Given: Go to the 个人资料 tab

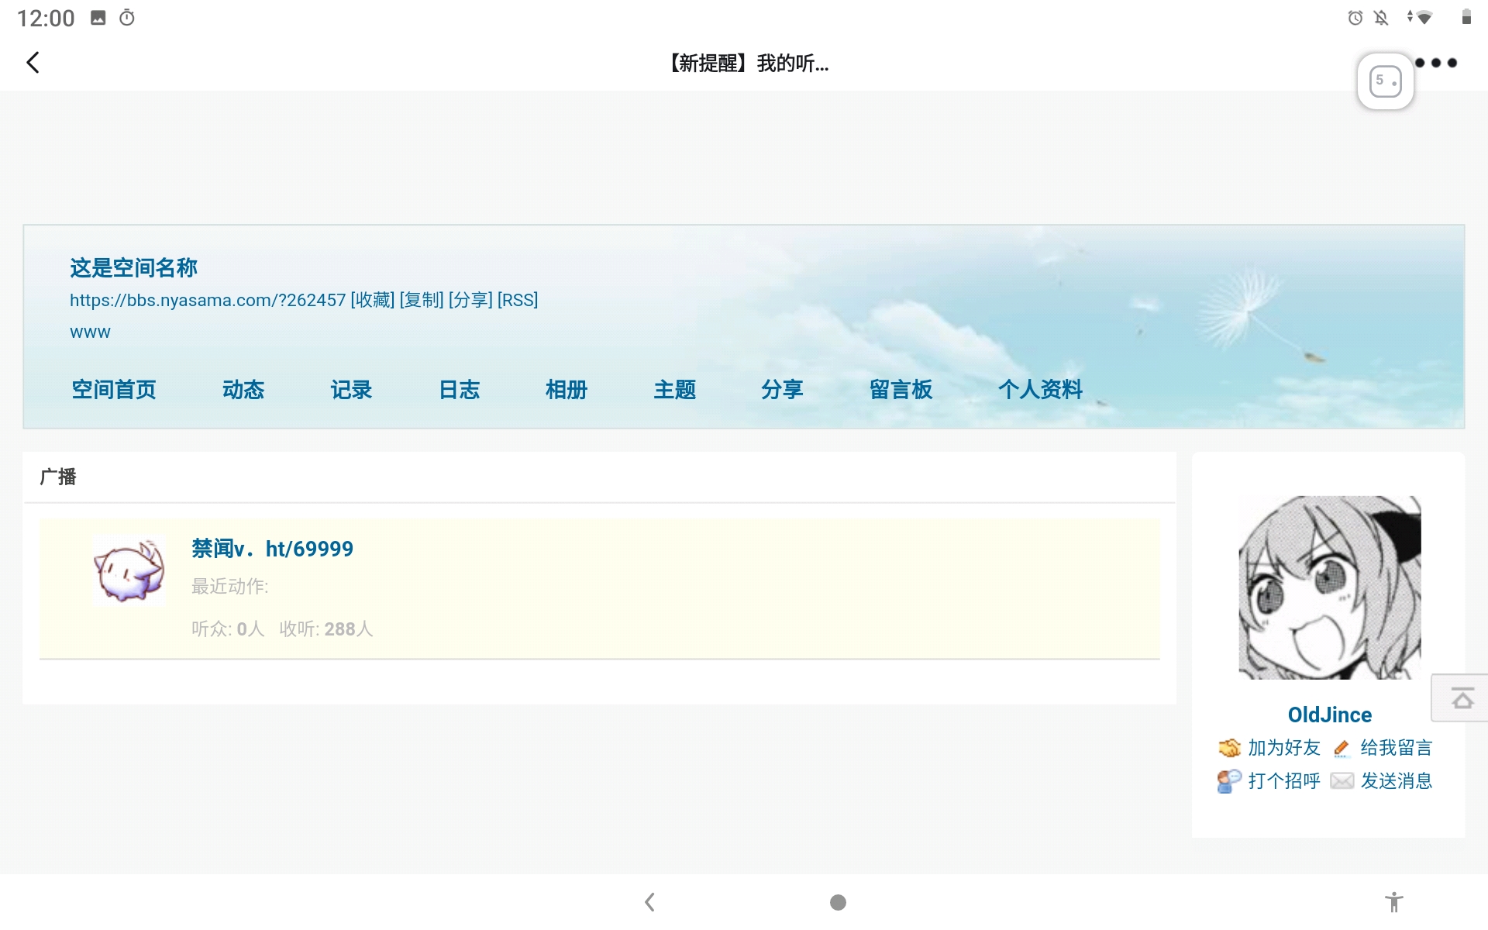Looking at the screenshot, I should [x=1040, y=390].
